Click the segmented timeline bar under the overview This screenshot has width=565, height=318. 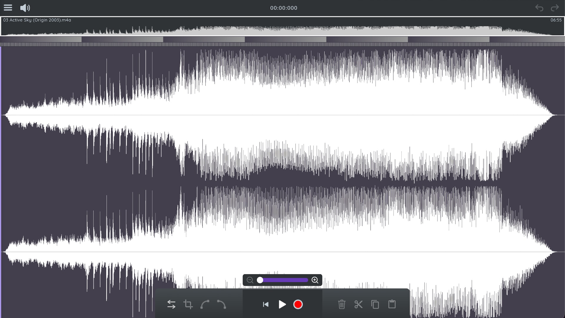pyautogui.click(x=282, y=39)
